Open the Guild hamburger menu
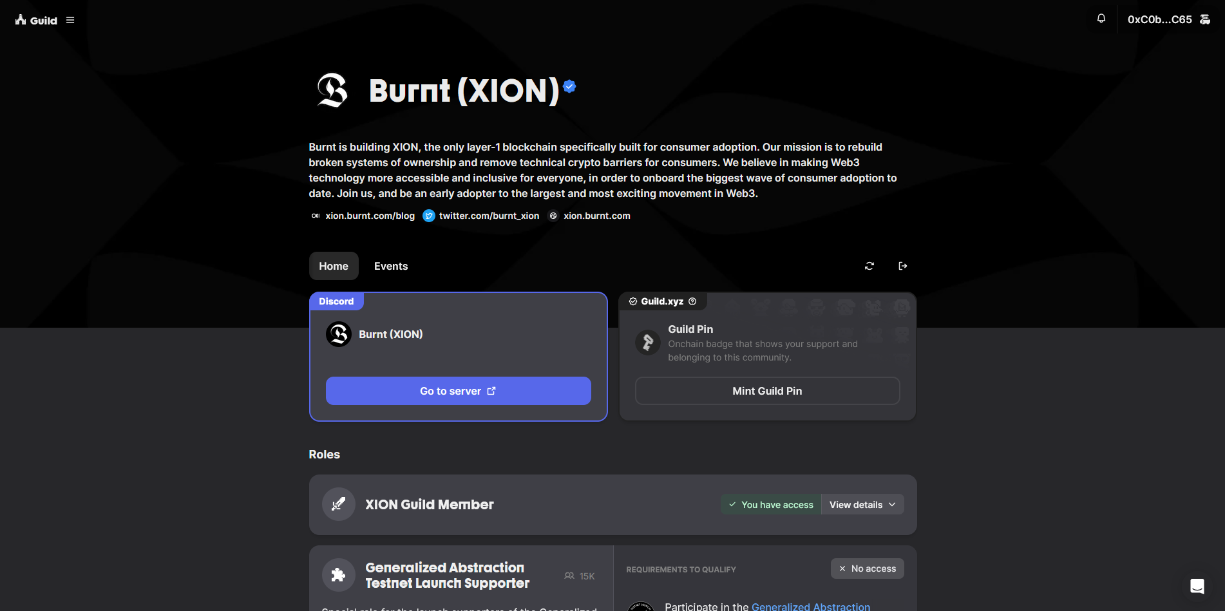This screenshot has height=611, width=1225. click(x=70, y=20)
